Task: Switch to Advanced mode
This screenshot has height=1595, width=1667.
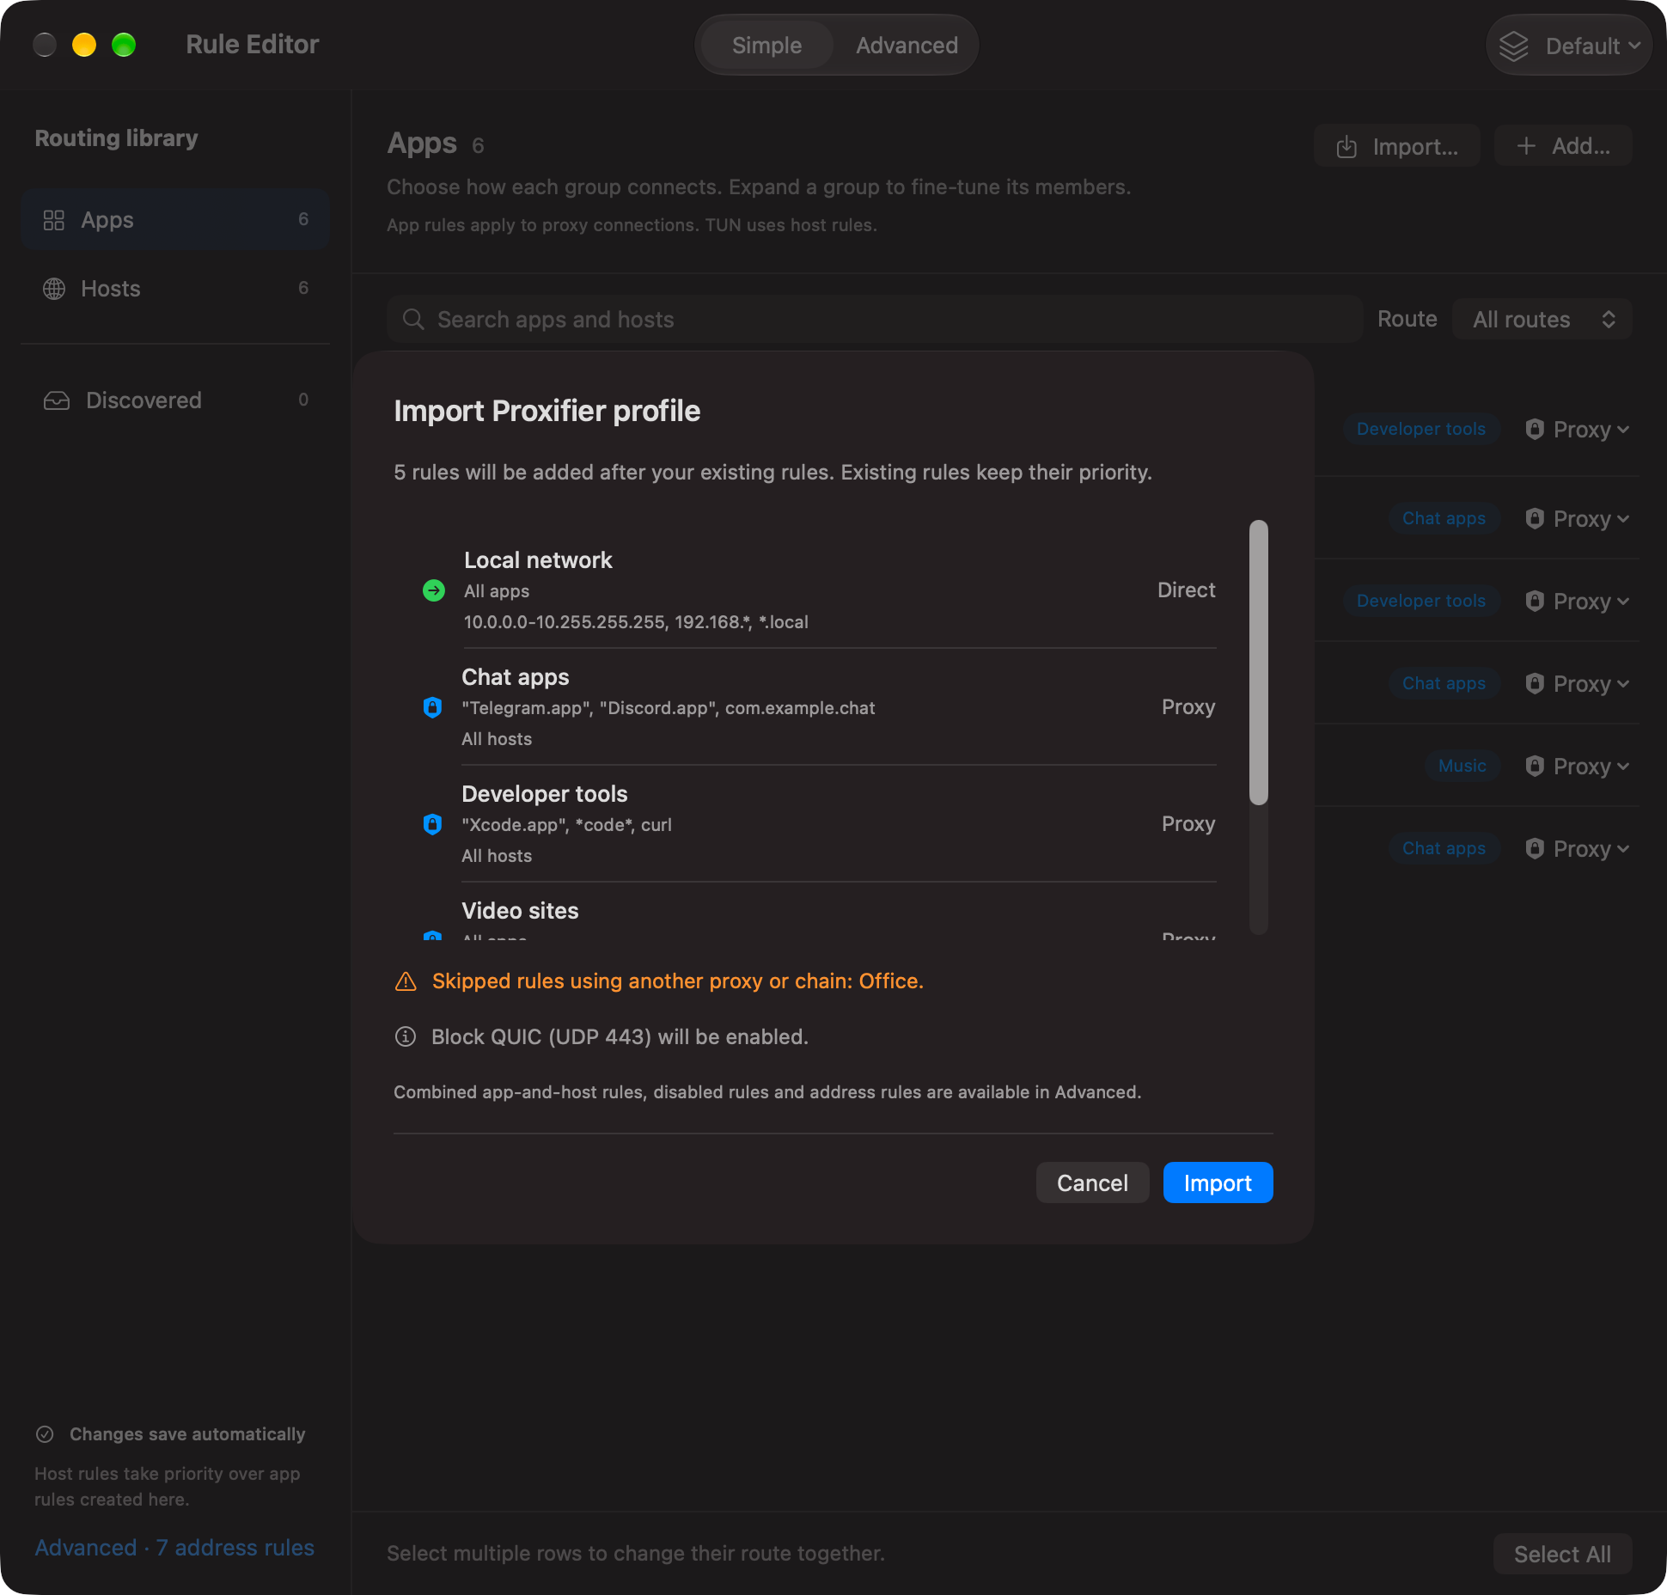Action: click(x=907, y=46)
